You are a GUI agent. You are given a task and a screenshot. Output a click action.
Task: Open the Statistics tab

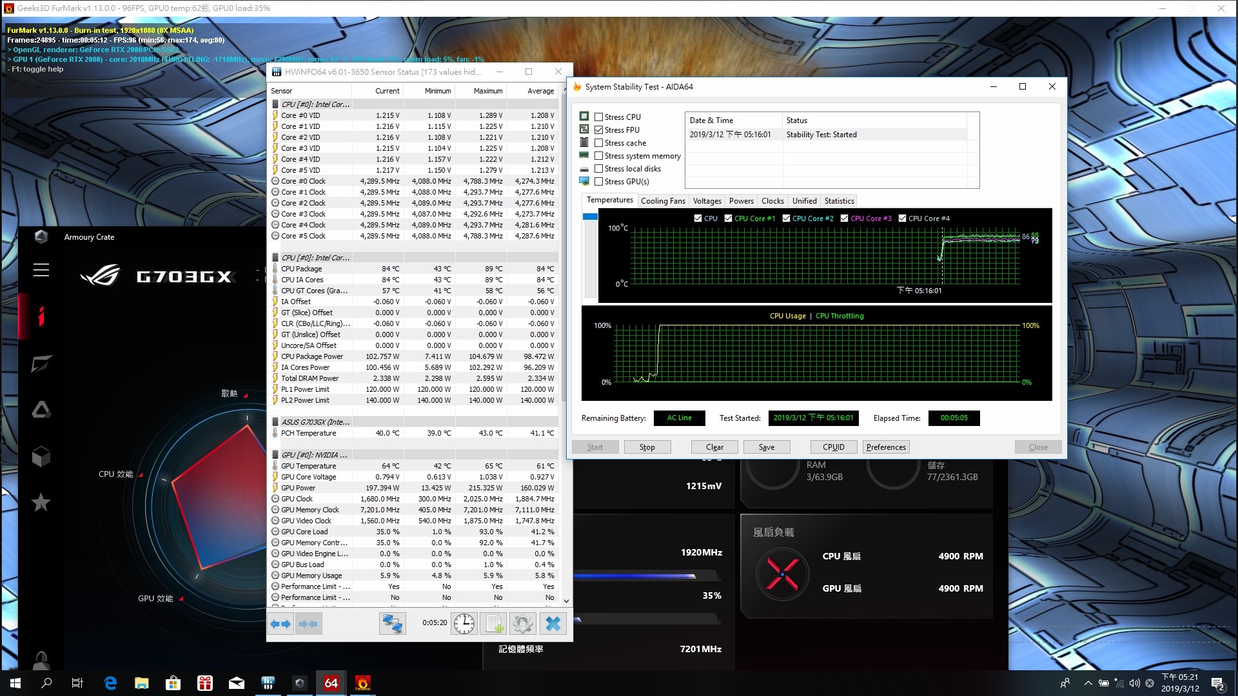pos(838,201)
